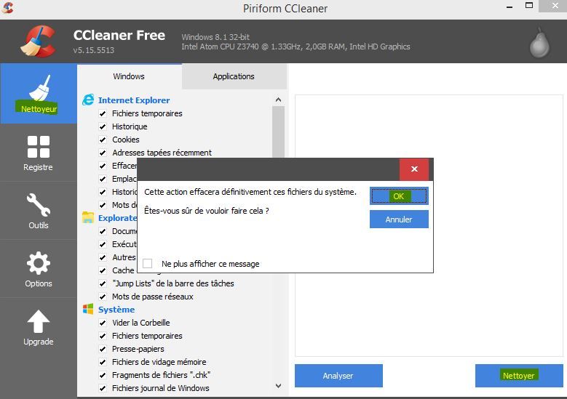The height and width of the screenshot is (399, 567).
Task: Uncheck the Historique checkbox
Action: coord(103,126)
